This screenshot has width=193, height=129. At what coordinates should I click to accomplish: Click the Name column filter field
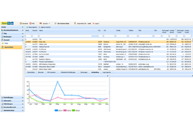tap(66, 36)
